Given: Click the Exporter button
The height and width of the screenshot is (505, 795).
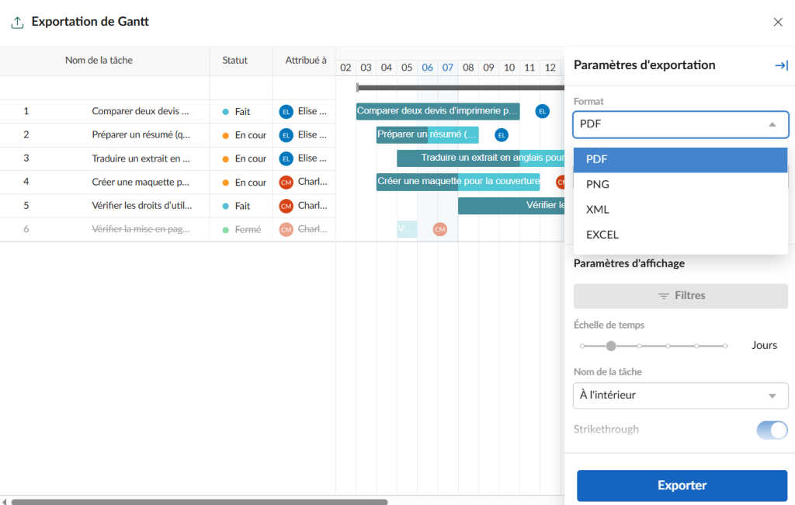Looking at the screenshot, I should coord(682,485).
